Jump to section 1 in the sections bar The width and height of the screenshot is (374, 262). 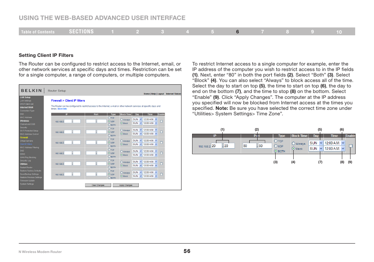(x=113, y=32)
